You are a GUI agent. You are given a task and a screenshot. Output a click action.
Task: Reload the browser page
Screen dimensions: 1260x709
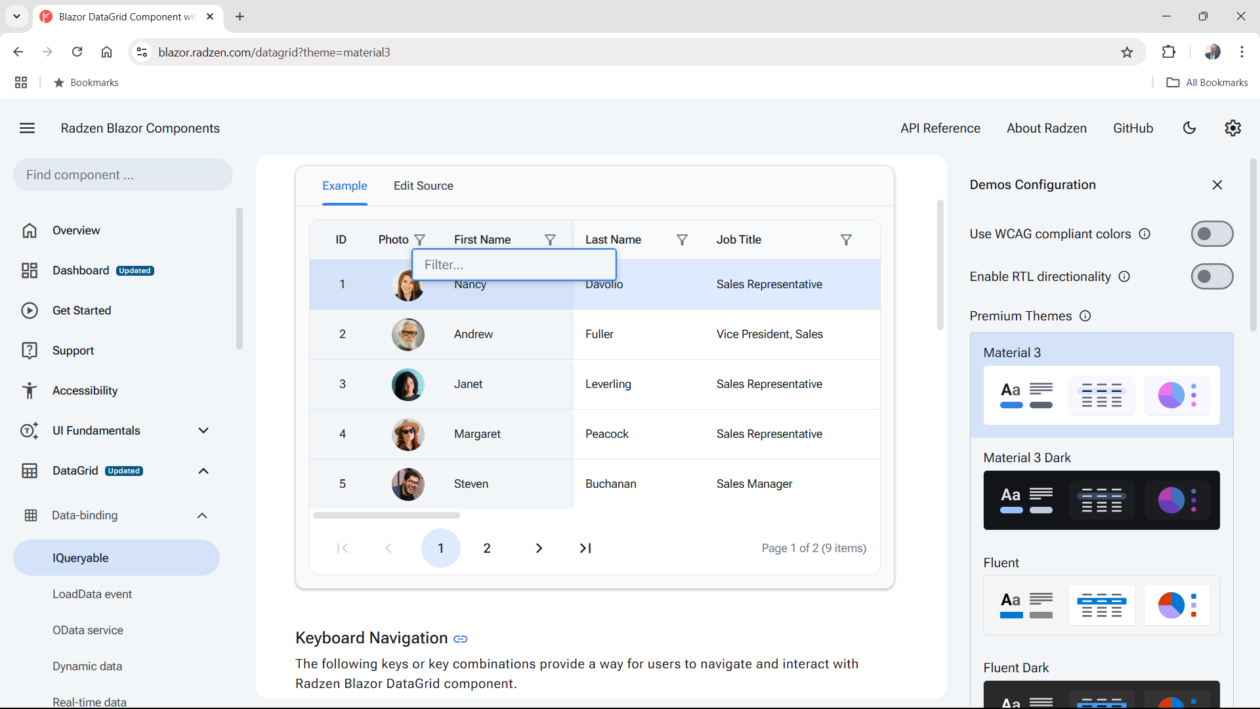pos(77,52)
